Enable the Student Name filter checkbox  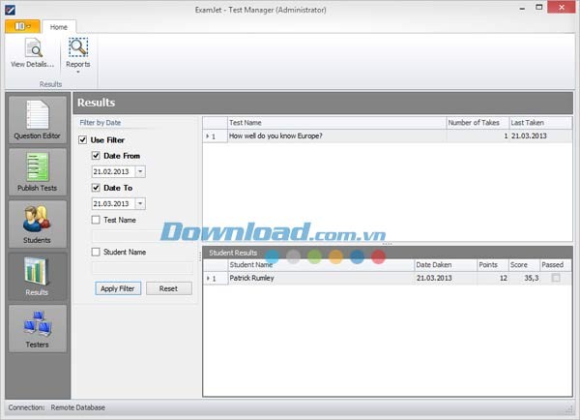96,252
